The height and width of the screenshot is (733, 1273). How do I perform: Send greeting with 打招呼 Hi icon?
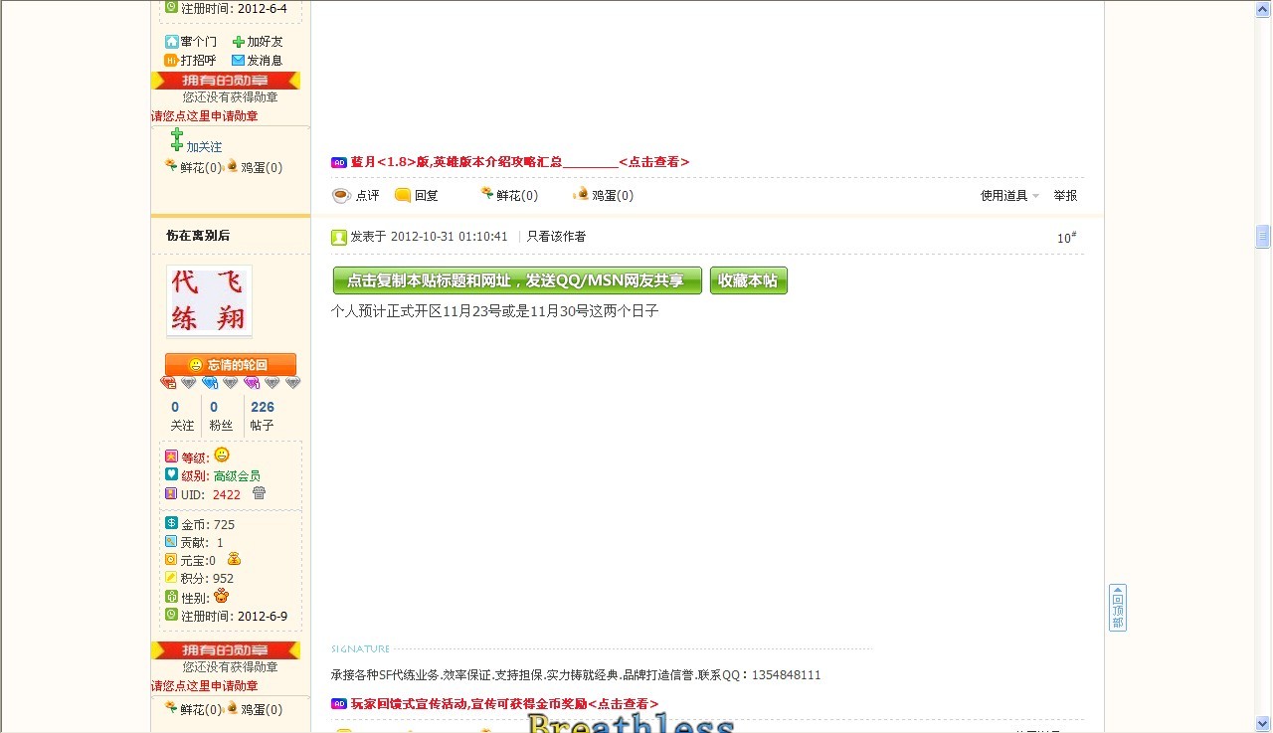171,61
